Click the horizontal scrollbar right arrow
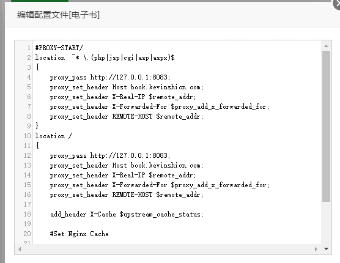 (316, 249)
